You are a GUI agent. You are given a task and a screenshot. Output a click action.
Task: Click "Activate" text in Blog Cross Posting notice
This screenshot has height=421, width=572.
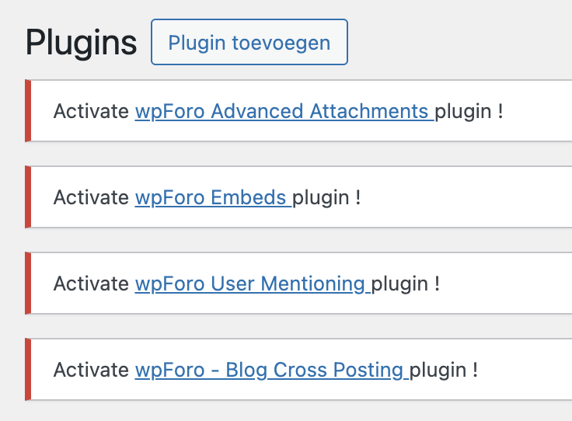(91, 370)
